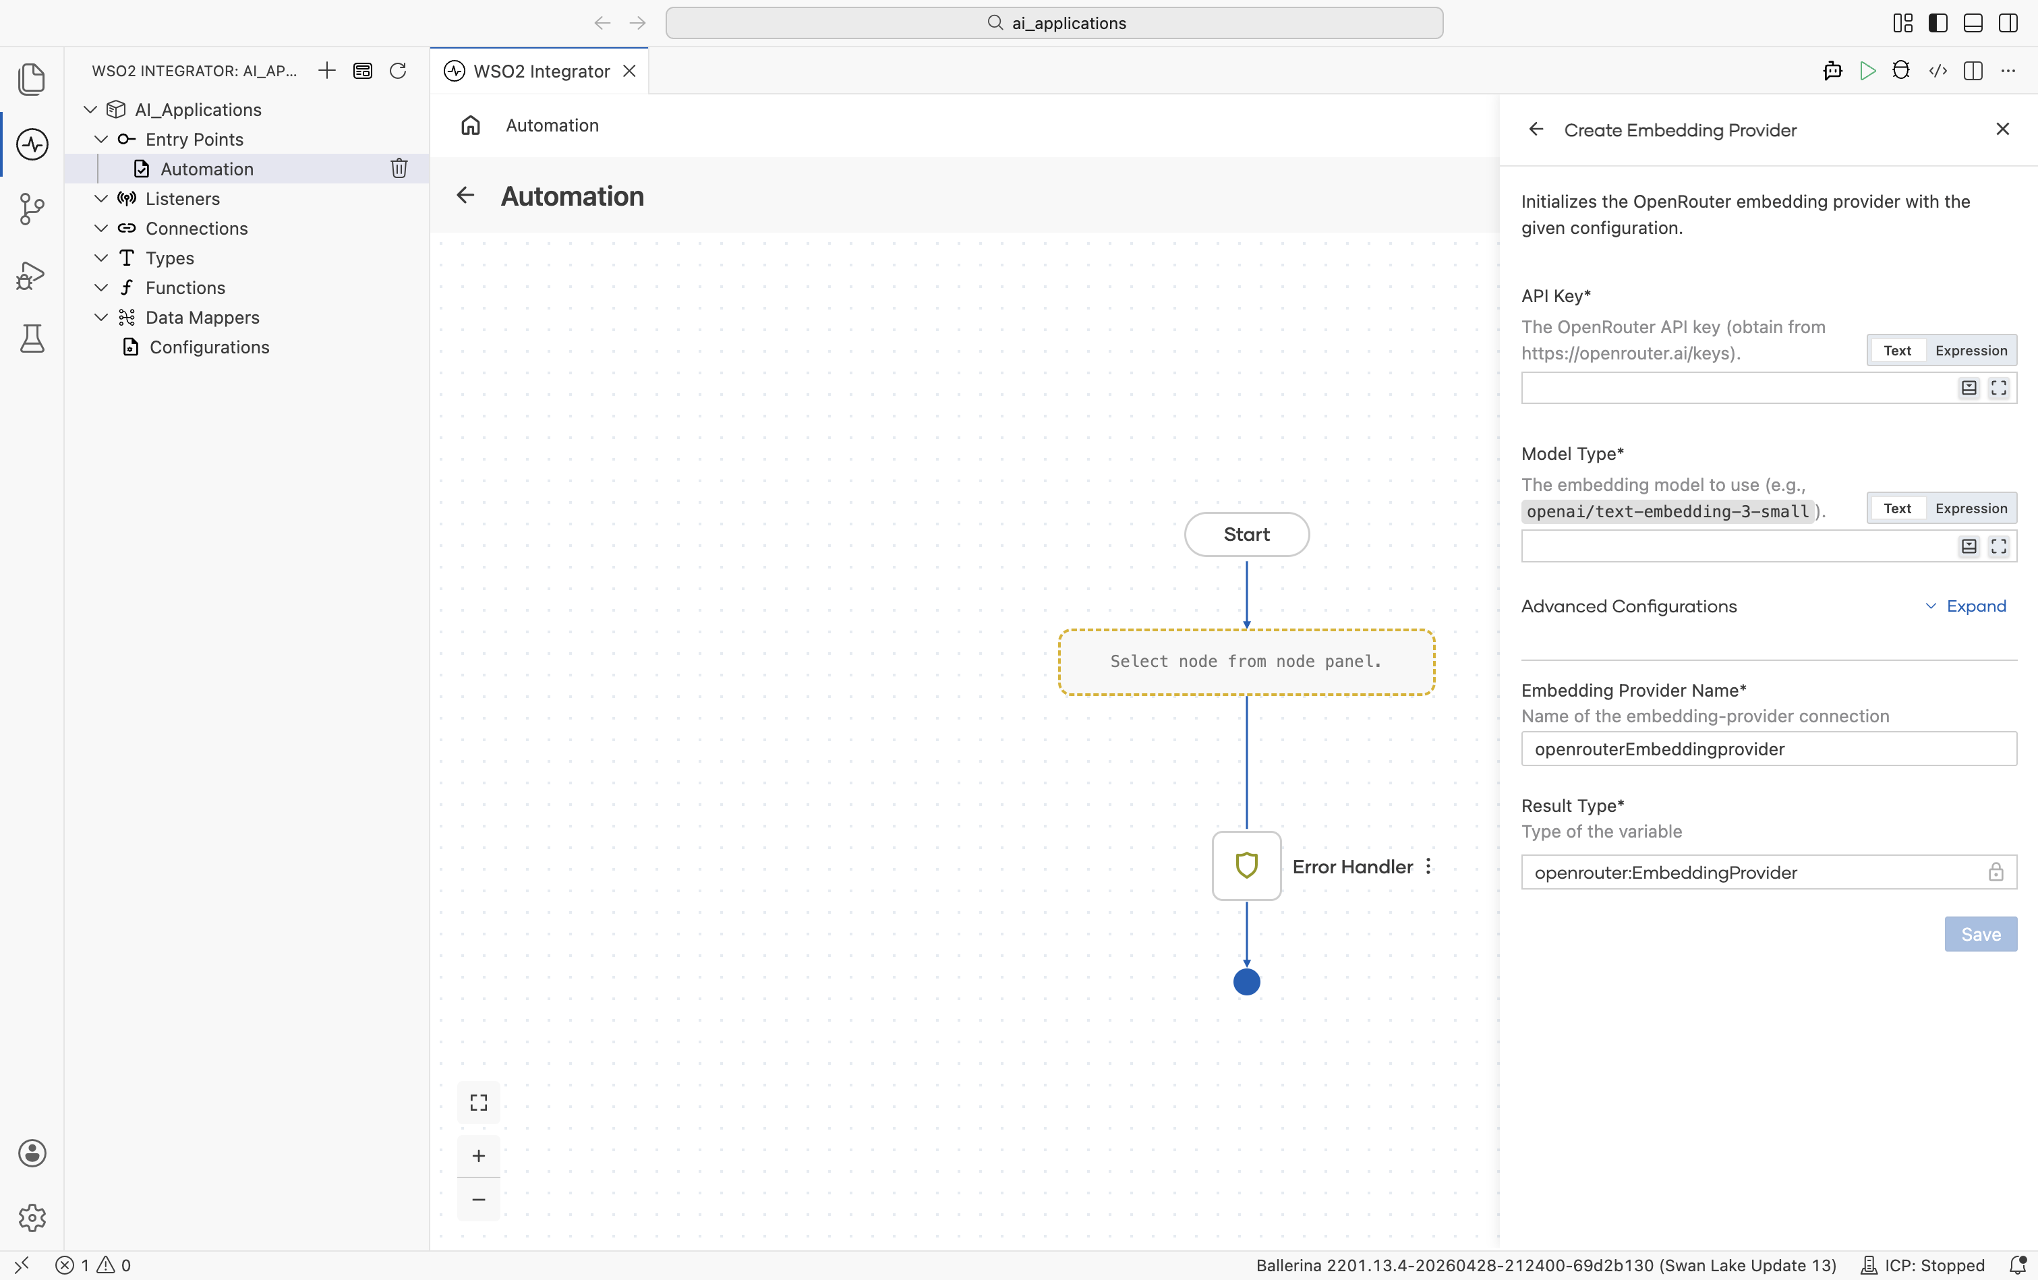The height and width of the screenshot is (1280, 2038).
Task: Go back in Create Embedding Provider panel
Action: click(1536, 129)
